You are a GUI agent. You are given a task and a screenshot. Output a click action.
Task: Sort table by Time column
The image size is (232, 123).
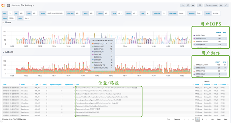click(x=4, y=84)
